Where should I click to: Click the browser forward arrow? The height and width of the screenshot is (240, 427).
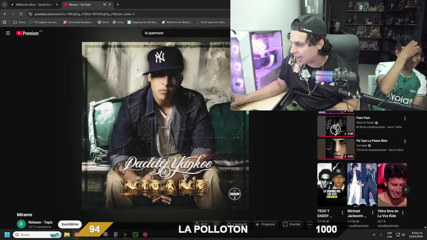pyautogui.click(x=13, y=14)
